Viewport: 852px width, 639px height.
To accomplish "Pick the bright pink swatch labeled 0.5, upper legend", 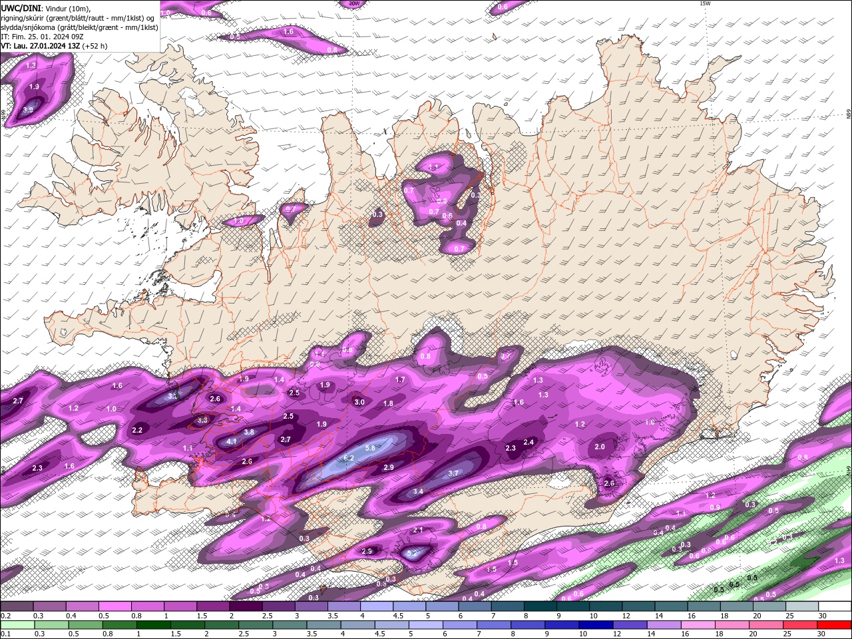I will point(114,606).
